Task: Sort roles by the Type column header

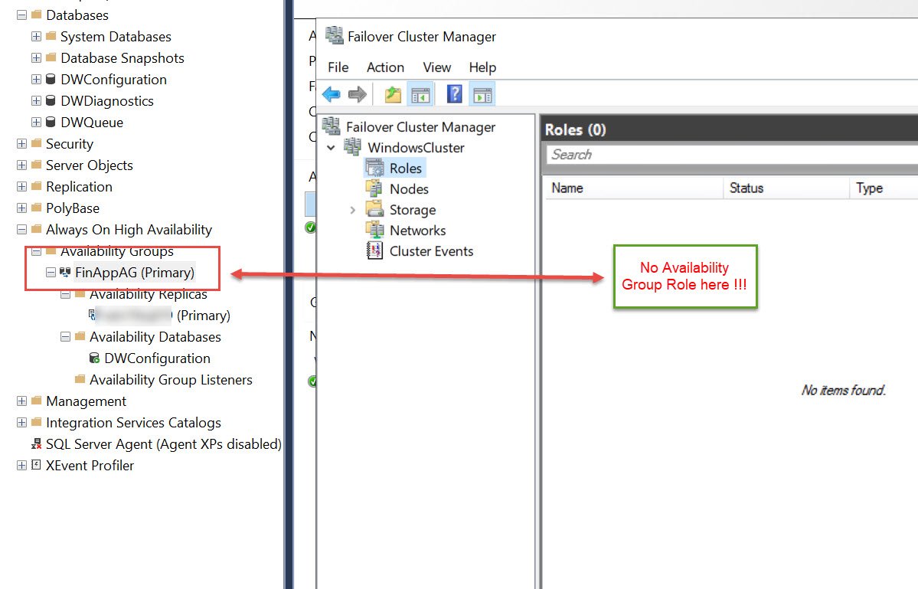Action: click(884, 188)
